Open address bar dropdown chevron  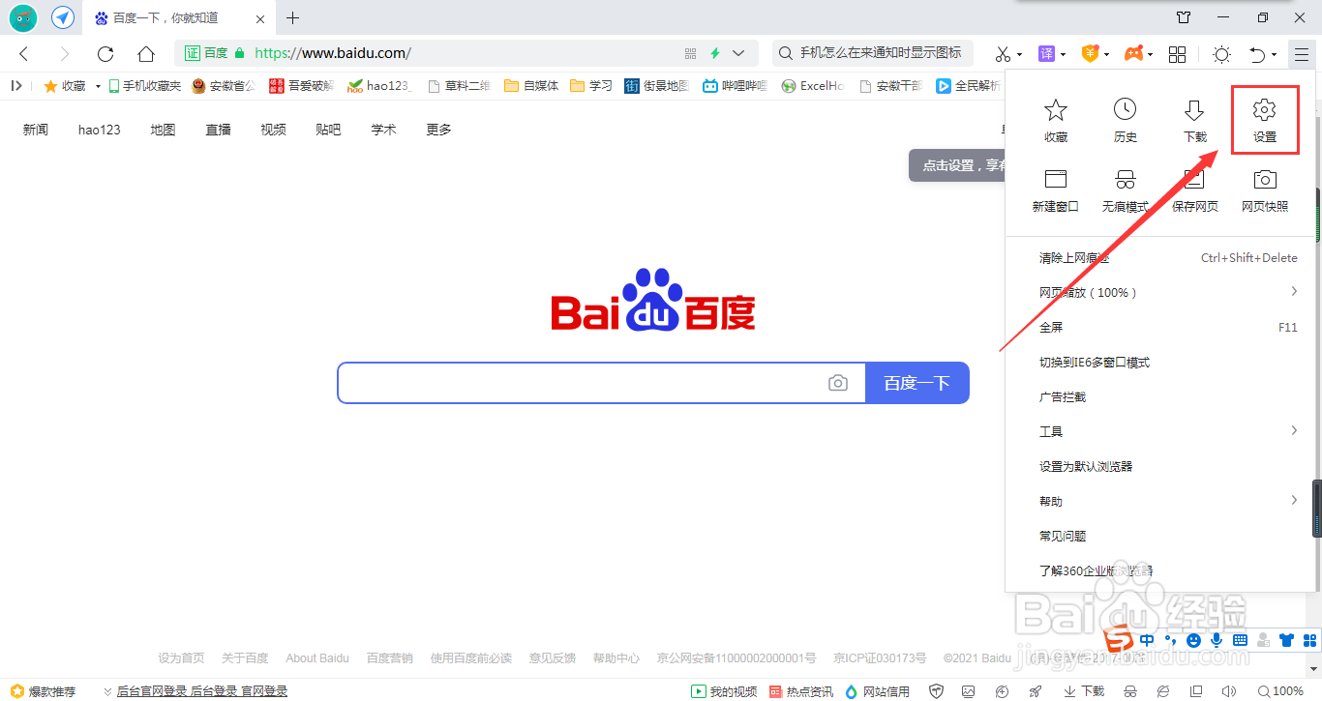pos(739,53)
